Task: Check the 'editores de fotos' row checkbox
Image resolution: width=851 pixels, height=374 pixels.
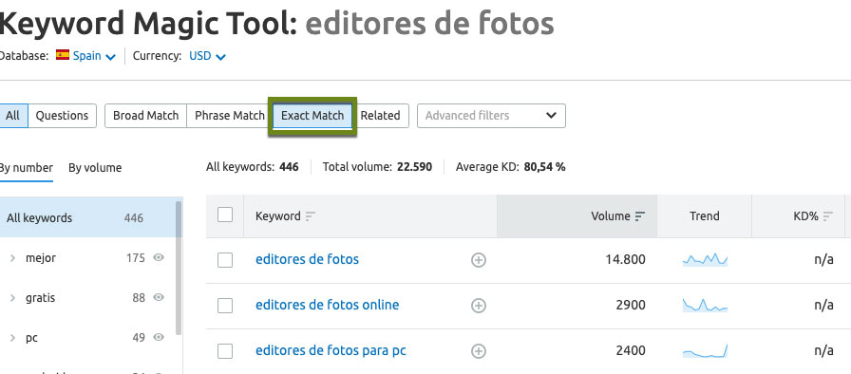Action: (225, 260)
